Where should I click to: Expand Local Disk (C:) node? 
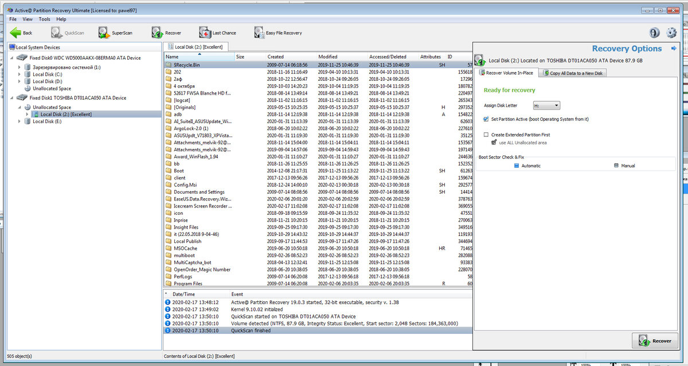coord(19,74)
